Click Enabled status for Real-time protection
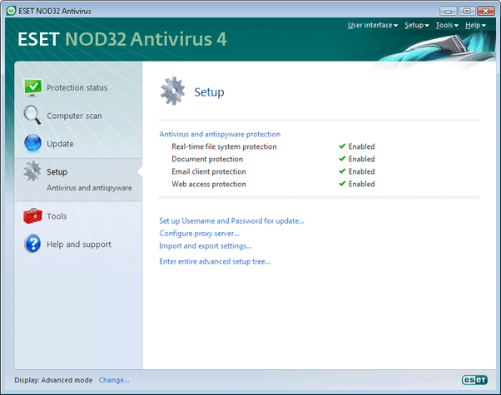The width and height of the screenshot is (501, 395). (x=361, y=146)
